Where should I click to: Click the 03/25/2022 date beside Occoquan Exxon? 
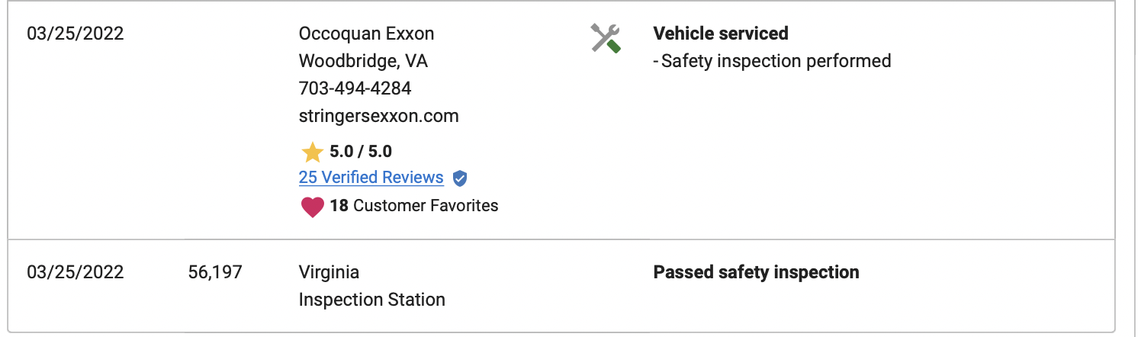[76, 34]
